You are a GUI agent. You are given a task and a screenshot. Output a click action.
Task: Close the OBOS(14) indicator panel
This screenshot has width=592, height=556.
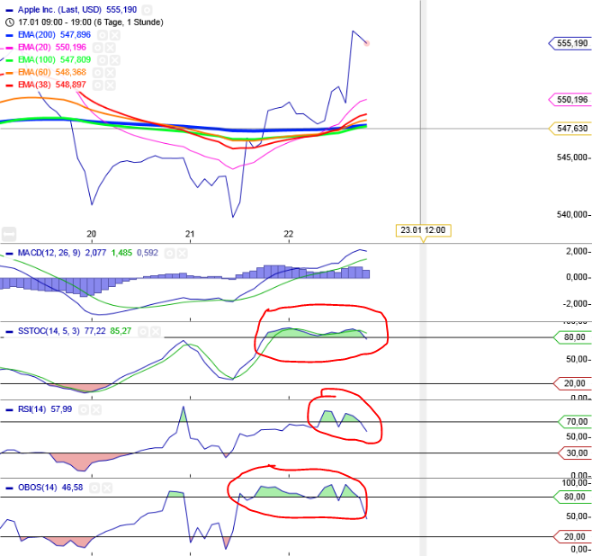107,488
